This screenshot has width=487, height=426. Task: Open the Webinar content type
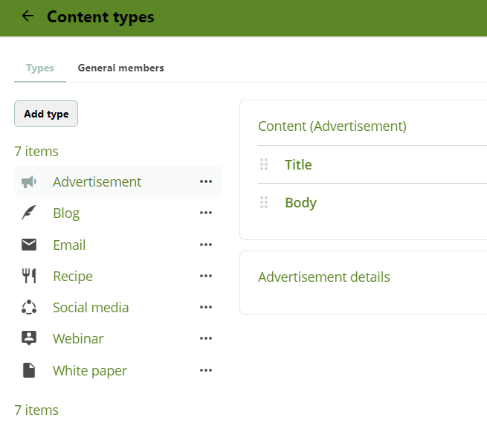tap(78, 339)
